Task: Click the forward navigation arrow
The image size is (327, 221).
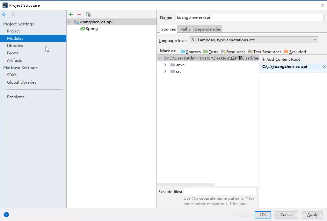Action: point(13,14)
